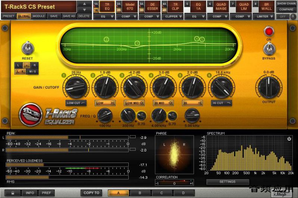
Task: Open slot 4 CLIPPER module dropdown
Action: tap(173, 16)
